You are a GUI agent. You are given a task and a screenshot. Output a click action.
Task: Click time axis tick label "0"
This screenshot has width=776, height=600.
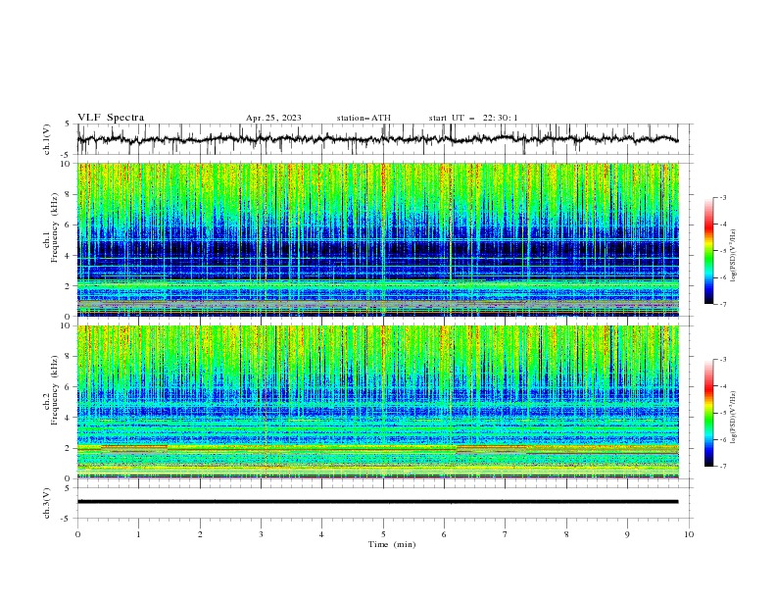[77, 534]
